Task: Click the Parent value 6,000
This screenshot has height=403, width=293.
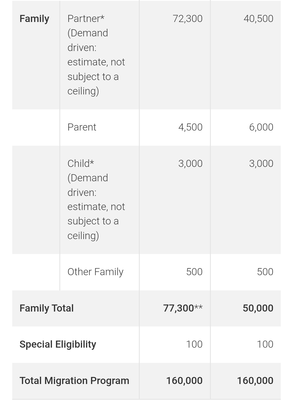Action: pyautogui.click(x=261, y=127)
